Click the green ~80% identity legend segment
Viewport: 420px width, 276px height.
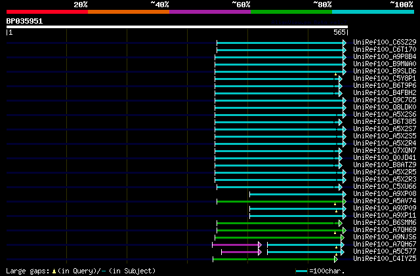[x=291, y=12]
